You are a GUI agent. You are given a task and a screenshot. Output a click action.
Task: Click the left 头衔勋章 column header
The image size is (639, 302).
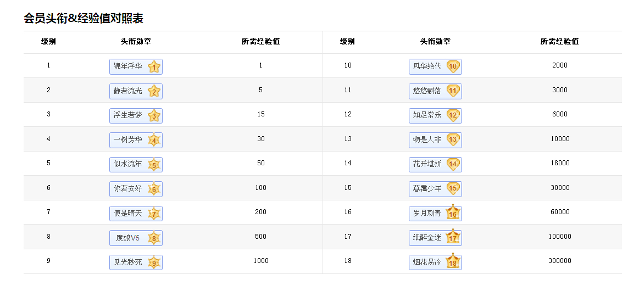point(136,42)
